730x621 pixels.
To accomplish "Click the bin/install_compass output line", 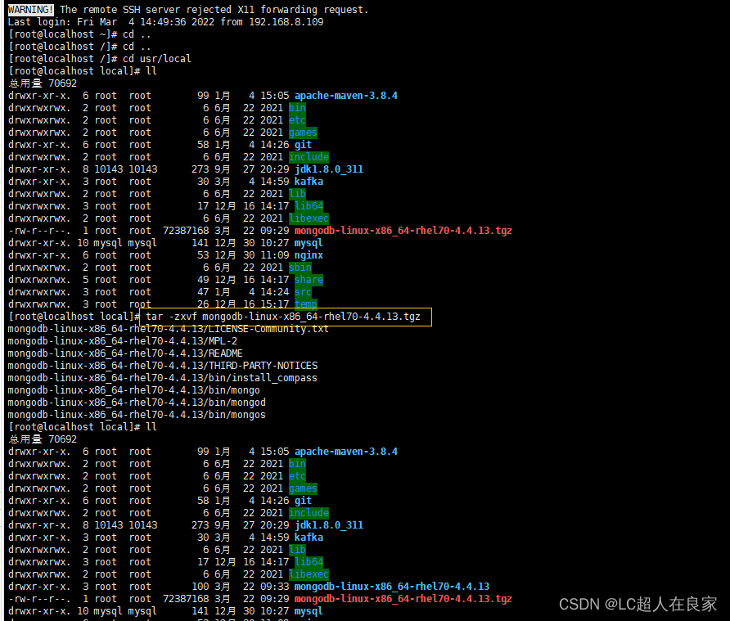I will (163, 377).
